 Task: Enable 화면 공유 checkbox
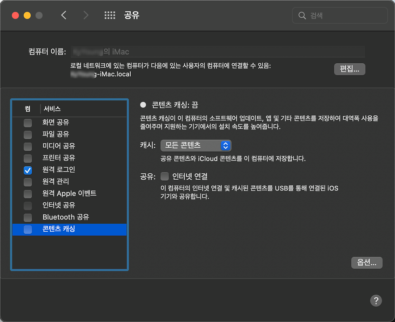point(28,123)
